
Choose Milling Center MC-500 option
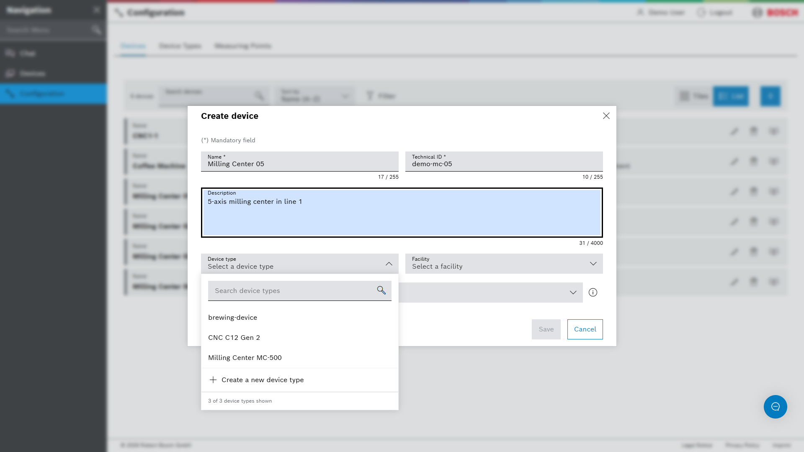point(299,358)
